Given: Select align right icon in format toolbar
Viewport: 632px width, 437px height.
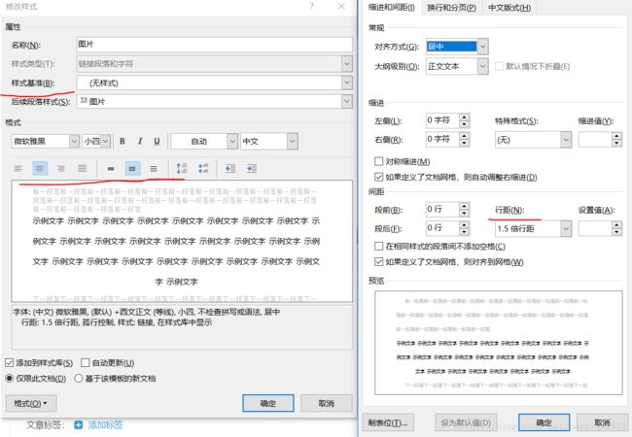Looking at the screenshot, I should [x=61, y=169].
